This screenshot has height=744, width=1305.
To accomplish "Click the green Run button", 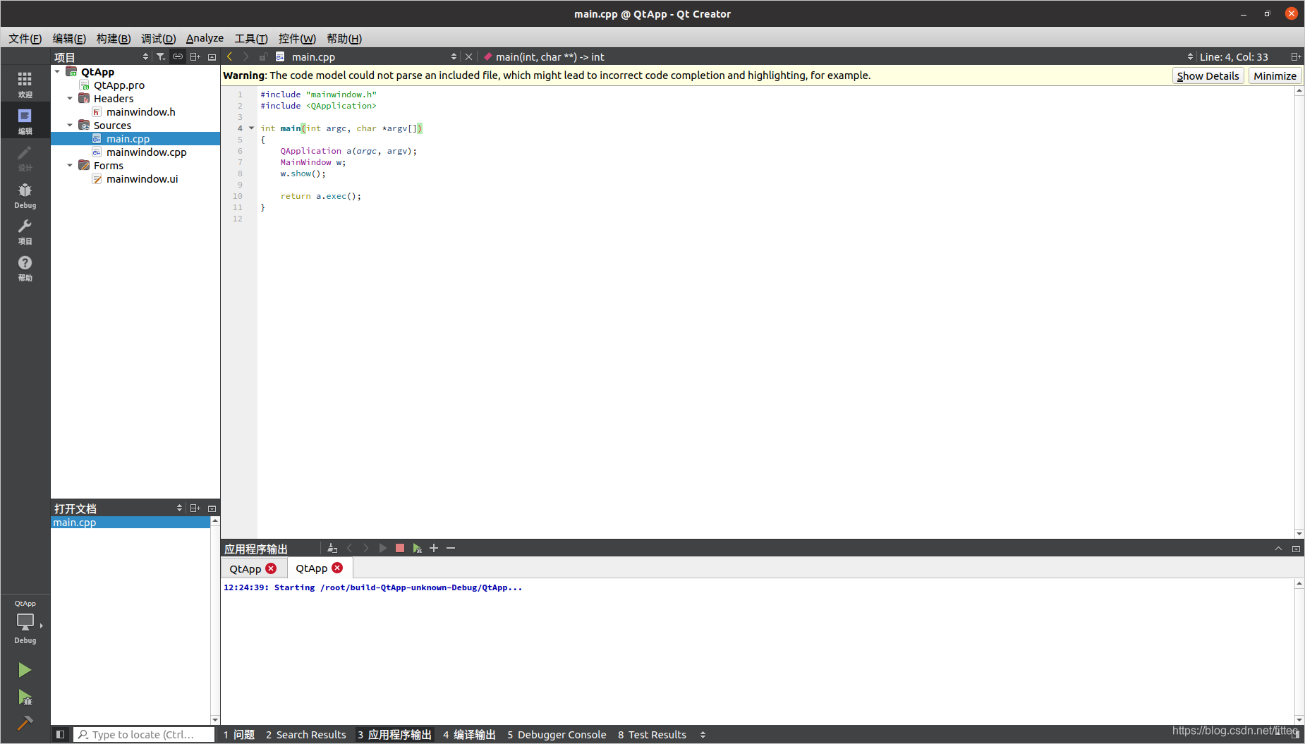I will pos(25,669).
